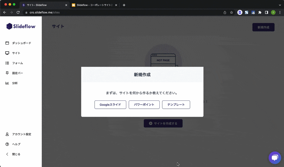Image resolution: width=284 pixels, height=167 pixels.
Task: Bookmark this page with the star
Action: click(x=232, y=13)
